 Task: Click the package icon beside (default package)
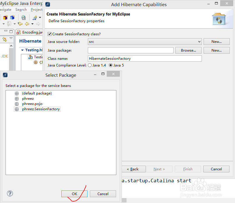click(17, 93)
